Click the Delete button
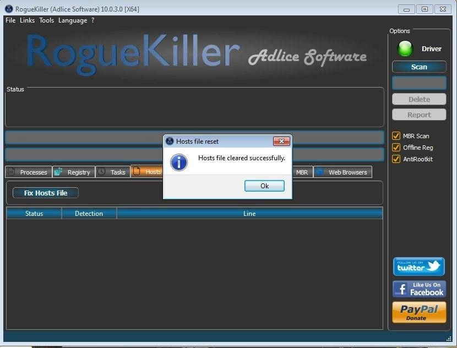457x348 pixels. pos(419,99)
